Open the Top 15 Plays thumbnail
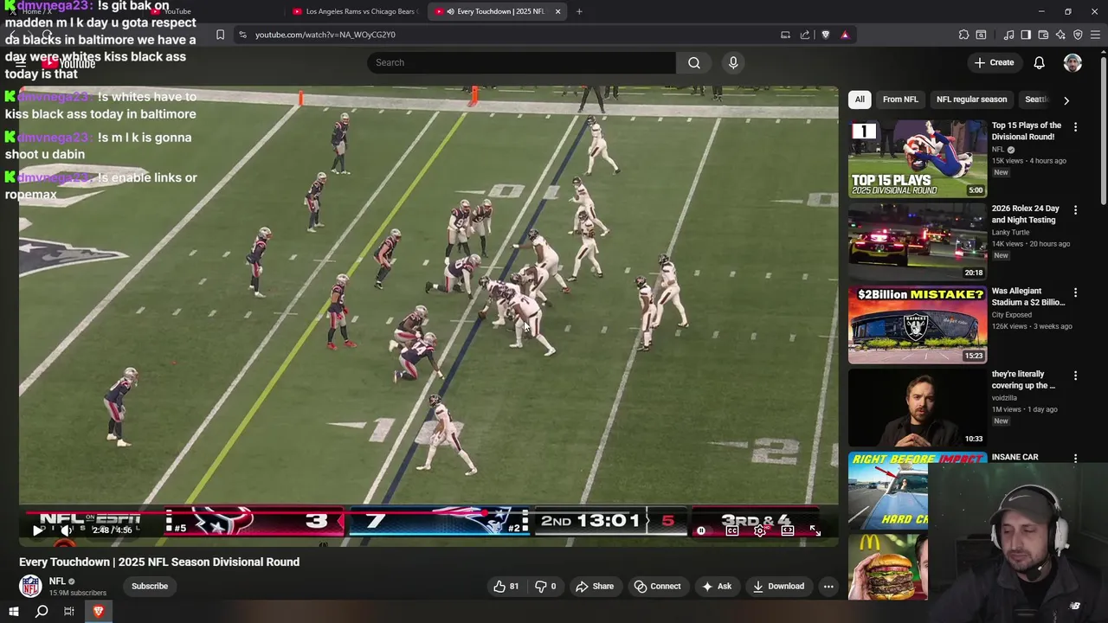1108x623 pixels. (918, 159)
